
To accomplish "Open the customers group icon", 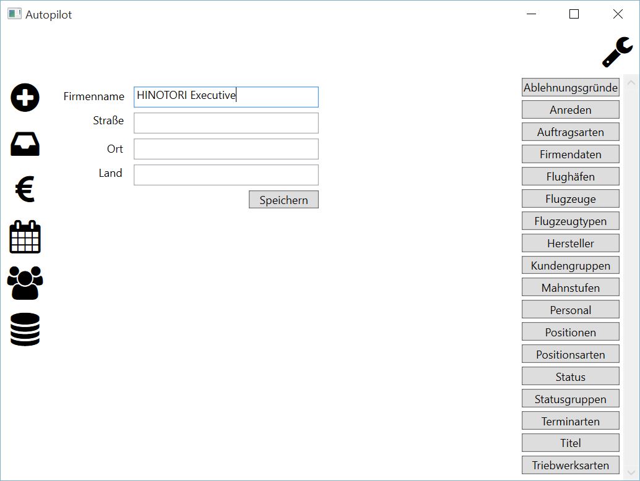I will (x=25, y=283).
